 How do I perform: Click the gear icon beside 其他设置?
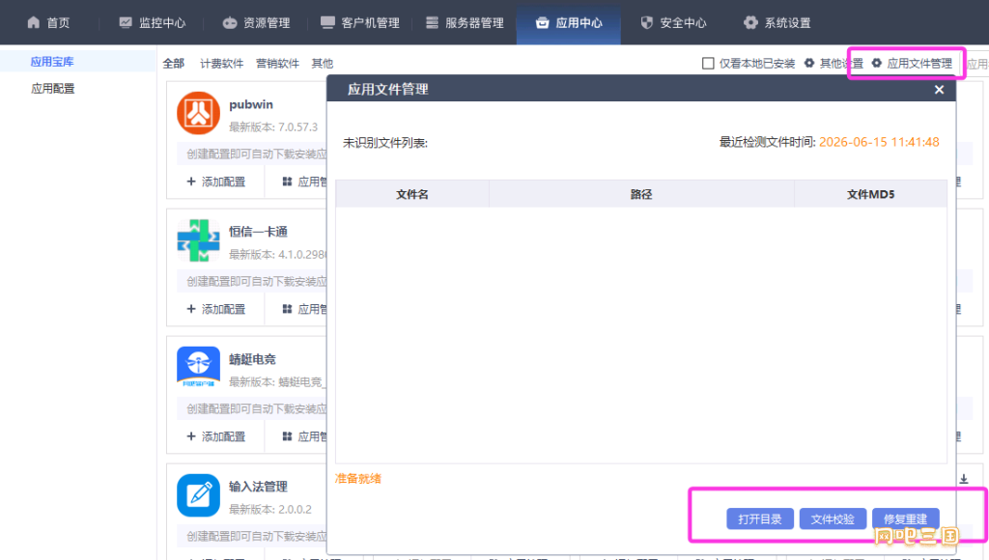tap(809, 63)
